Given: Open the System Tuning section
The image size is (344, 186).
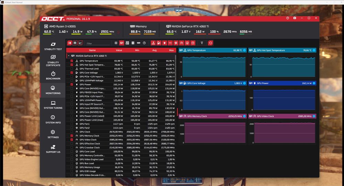Looking at the screenshot, I should pos(53,105).
